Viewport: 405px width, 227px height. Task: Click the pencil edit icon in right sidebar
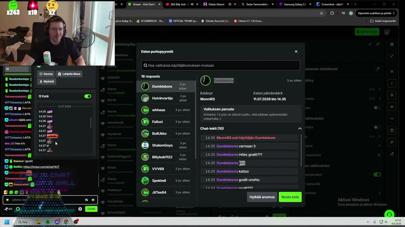392,56
